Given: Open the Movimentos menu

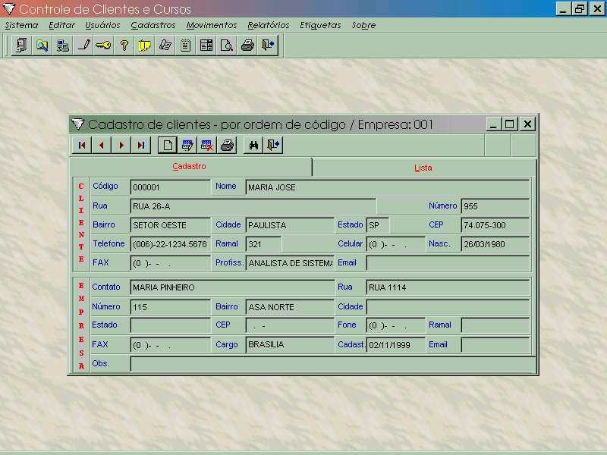Looking at the screenshot, I should pos(212,25).
